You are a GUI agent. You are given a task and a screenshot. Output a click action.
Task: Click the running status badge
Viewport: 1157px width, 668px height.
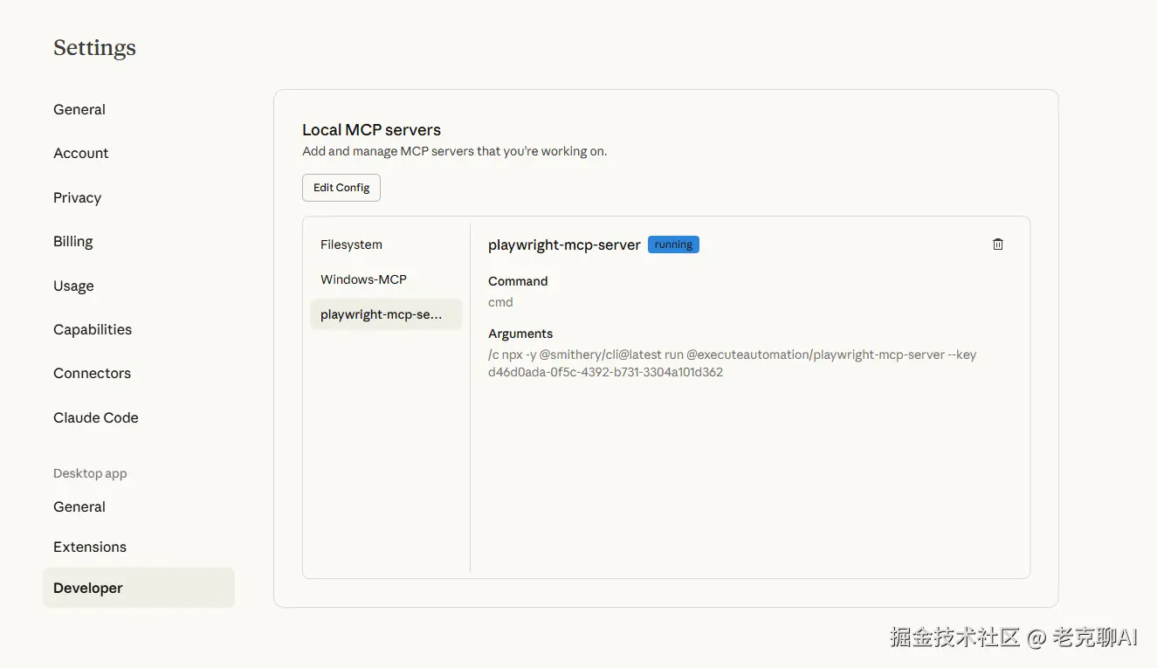click(x=673, y=244)
